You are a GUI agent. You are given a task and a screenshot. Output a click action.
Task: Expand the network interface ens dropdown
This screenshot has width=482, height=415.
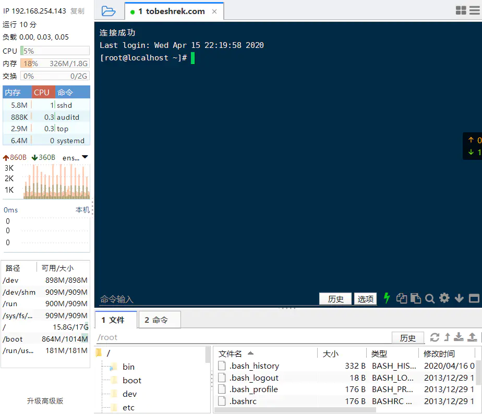[85, 157]
